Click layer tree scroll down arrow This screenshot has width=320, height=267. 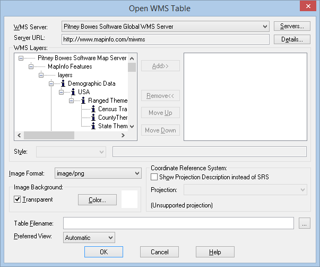[x=132, y=127]
